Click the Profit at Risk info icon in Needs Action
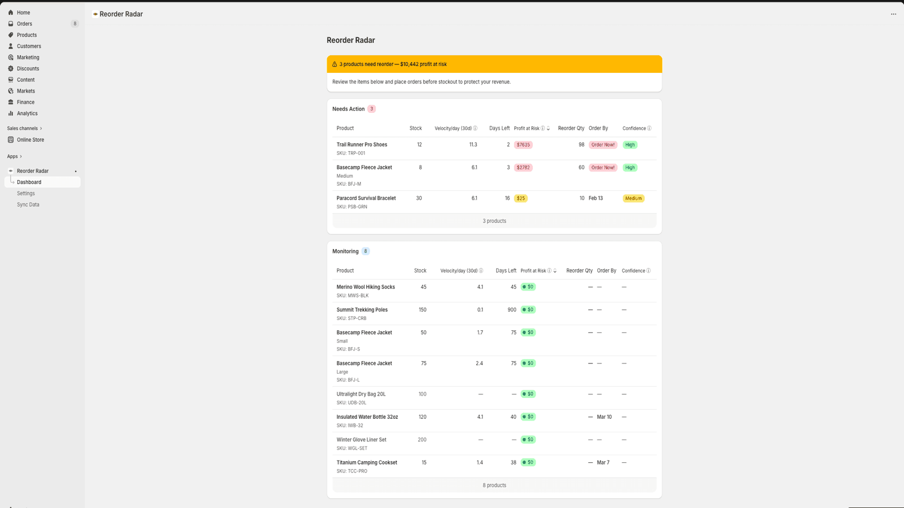Image resolution: width=904 pixels, height=508 pixels. coord(543,128)
